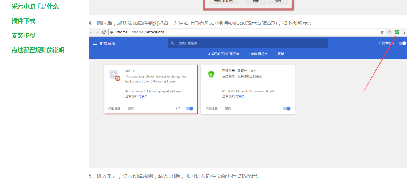Open the 背景页 link of the Vue extension

(x=143, y=96)
